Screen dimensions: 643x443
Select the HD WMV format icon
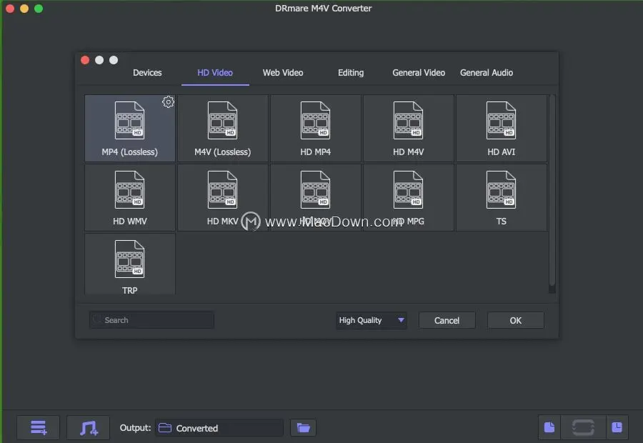[x=129, y=190]
